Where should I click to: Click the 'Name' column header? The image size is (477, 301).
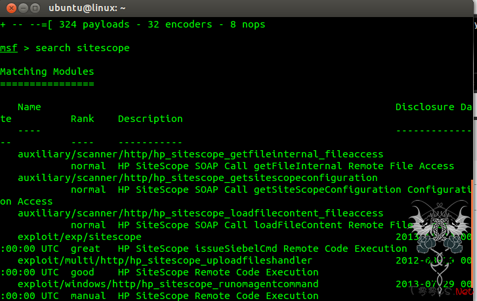(x=29, y=107)
